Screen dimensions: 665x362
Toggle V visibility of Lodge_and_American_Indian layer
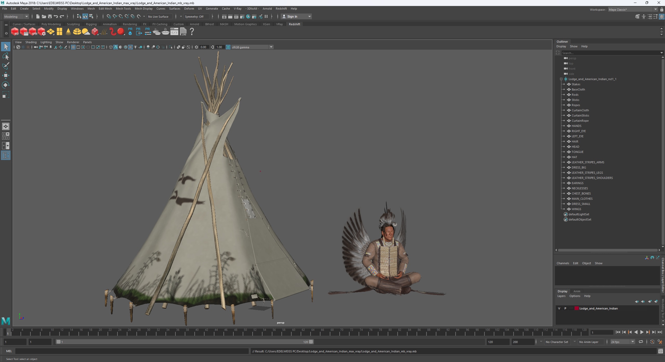click(x=559, y=308)
